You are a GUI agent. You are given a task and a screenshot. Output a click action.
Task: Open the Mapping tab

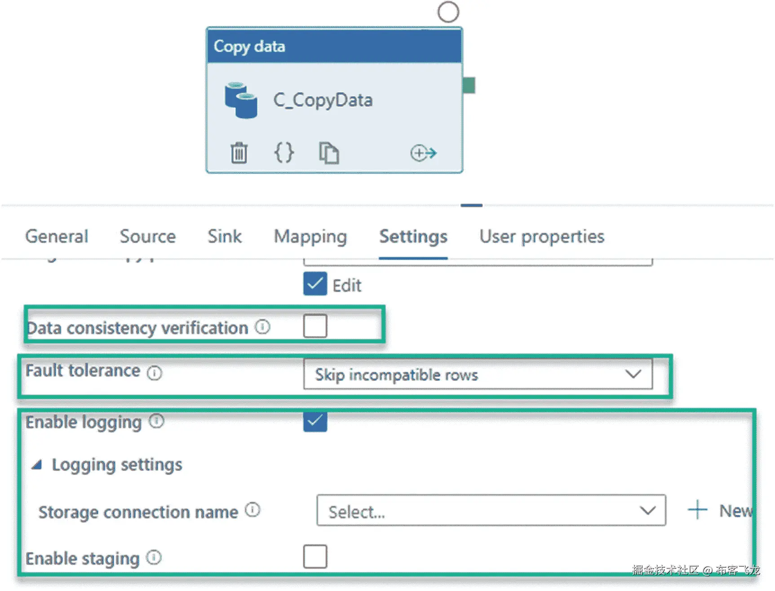click(310, 237)
